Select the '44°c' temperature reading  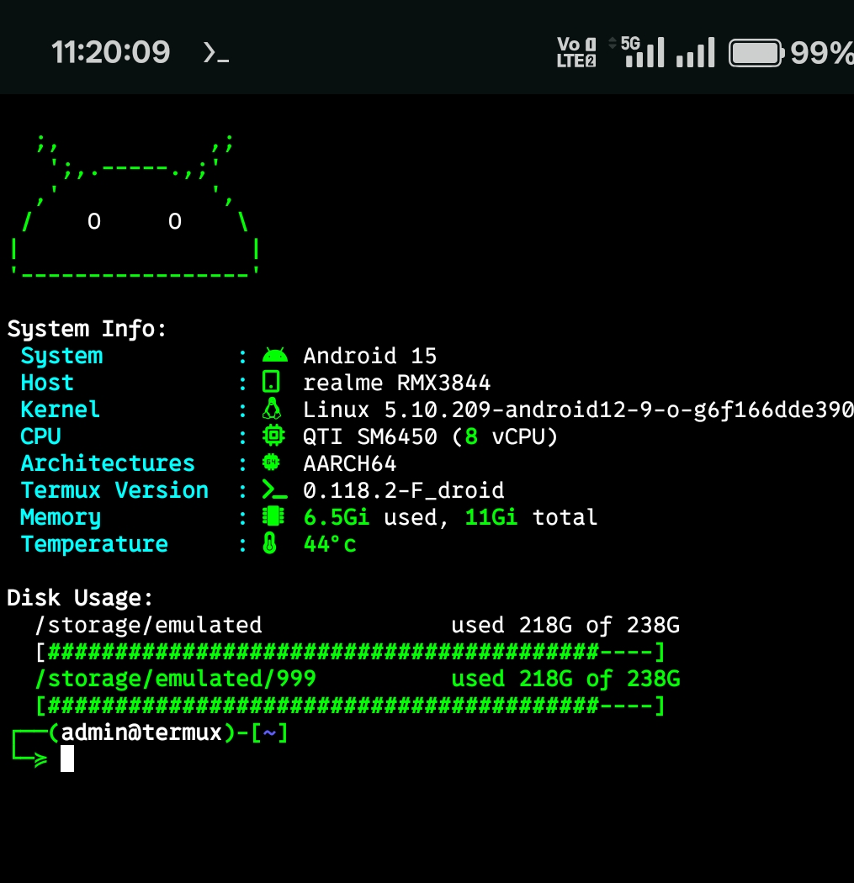[330, 544]
